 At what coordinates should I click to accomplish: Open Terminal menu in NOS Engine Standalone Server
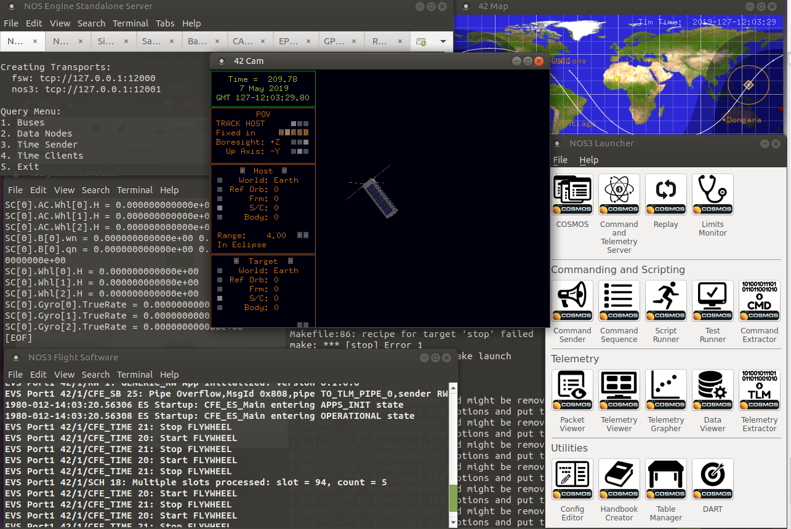click(130, 23)
